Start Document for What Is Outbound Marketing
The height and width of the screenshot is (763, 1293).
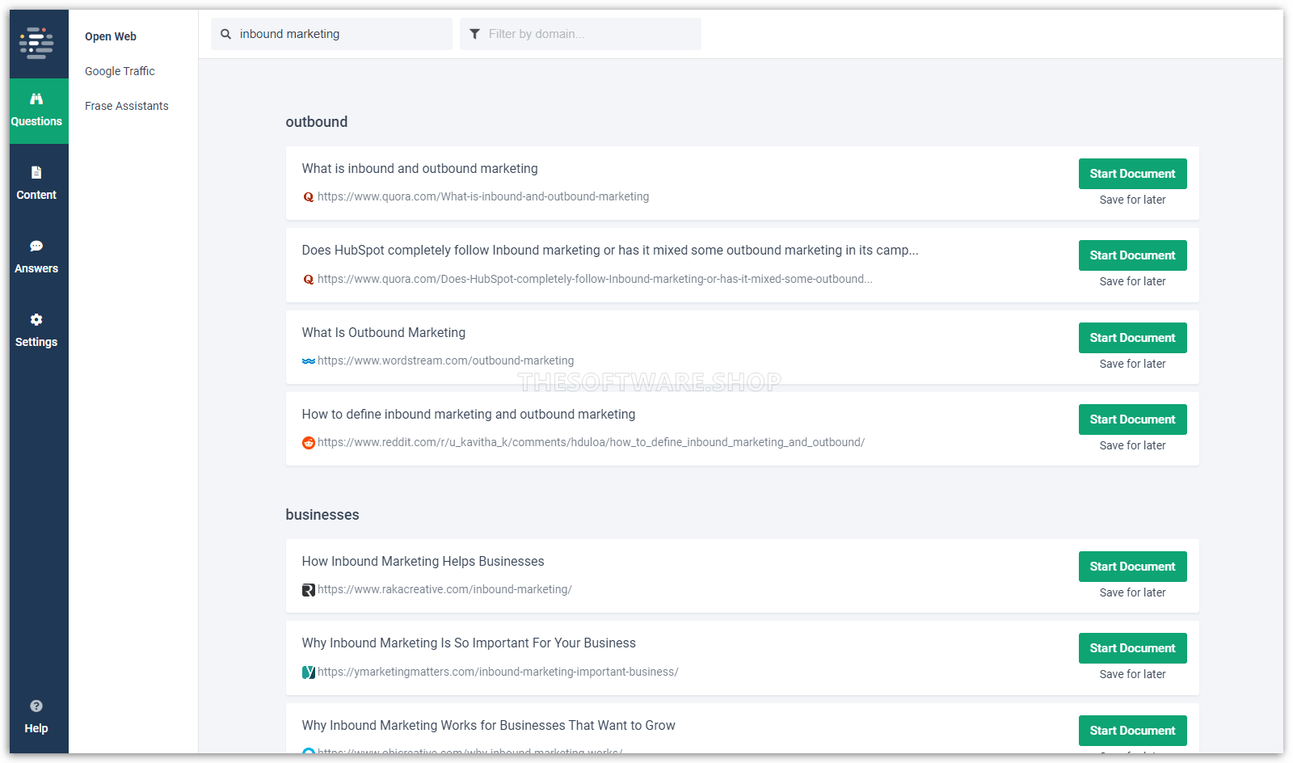(x=1132, y=338)
